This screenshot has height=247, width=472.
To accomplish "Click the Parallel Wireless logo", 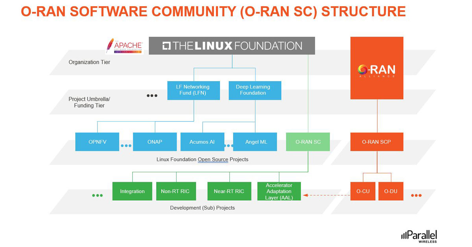I will point(419,236).
